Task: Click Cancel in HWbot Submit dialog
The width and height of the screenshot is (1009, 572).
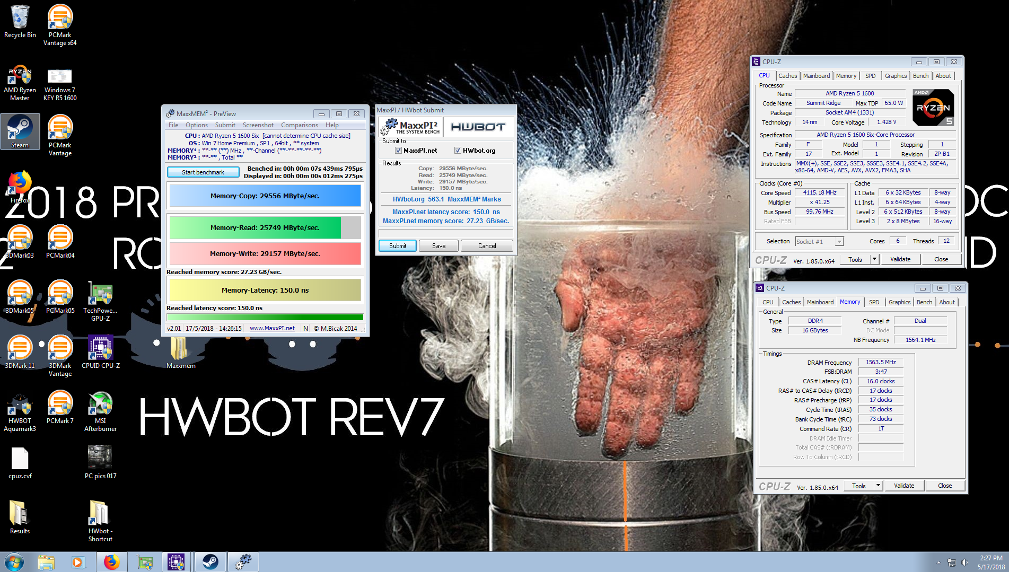Action: 487,246
